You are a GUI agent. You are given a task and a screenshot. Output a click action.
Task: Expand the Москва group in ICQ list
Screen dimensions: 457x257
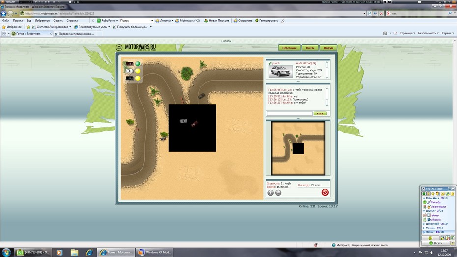[424, 228]
